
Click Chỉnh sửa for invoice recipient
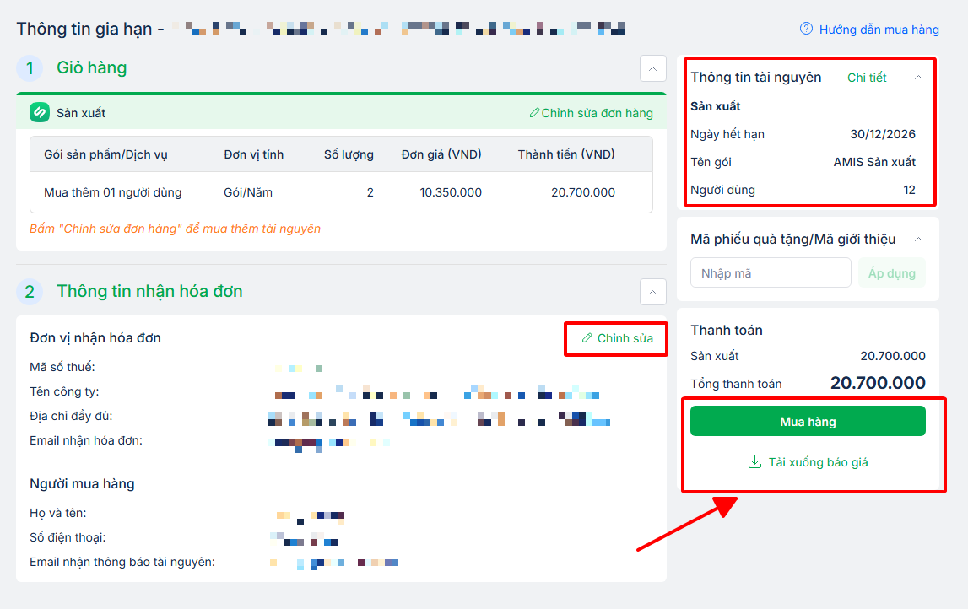coord(625,338)
